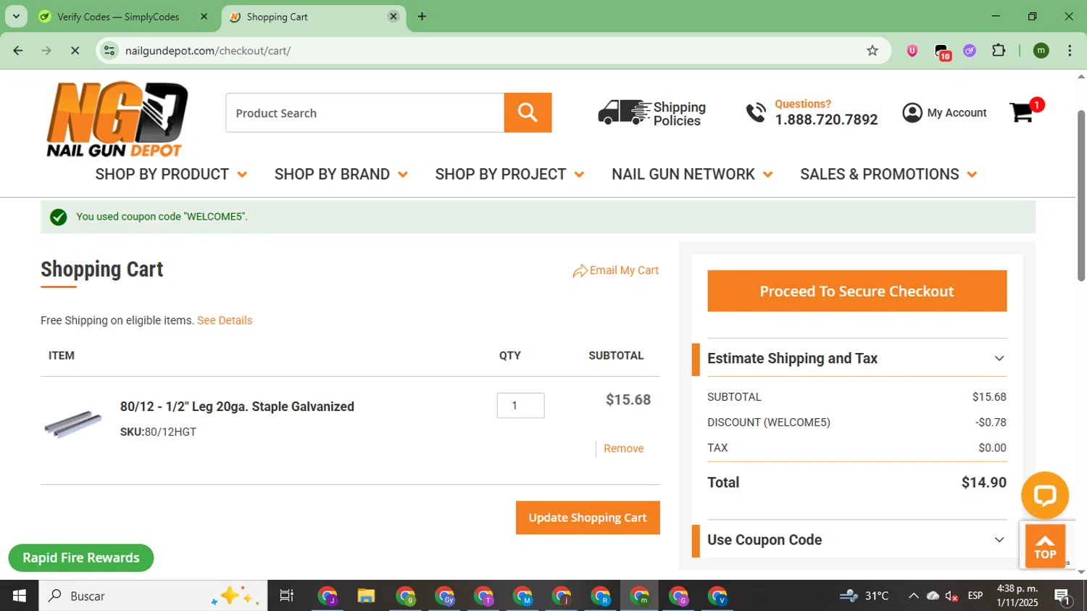Switch to Verify Codes — SimplyCodes tab
Viewport: 1087px width, 611px height.
pyautogui.click(x=117, y=17)
